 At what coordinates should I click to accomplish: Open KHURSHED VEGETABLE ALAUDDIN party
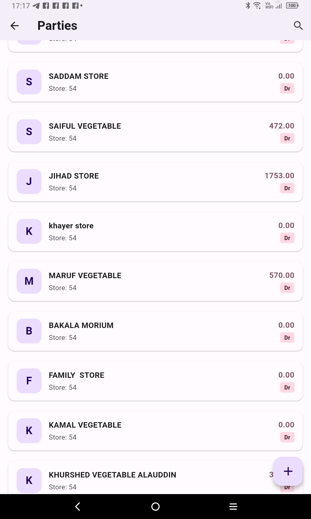[x=112, y=475]
